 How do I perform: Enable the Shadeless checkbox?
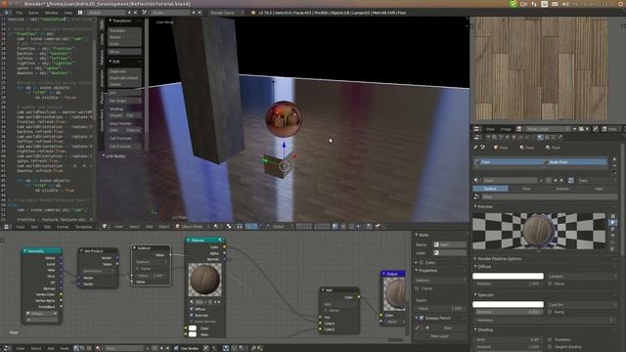click(x=550, y=339)
